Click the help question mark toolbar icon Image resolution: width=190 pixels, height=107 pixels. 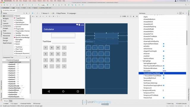coord(83,5)
